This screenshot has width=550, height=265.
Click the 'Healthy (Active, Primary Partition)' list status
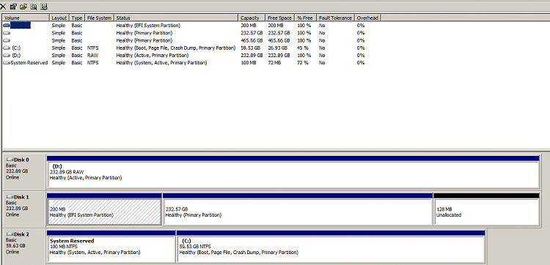[x=153, y=56]
